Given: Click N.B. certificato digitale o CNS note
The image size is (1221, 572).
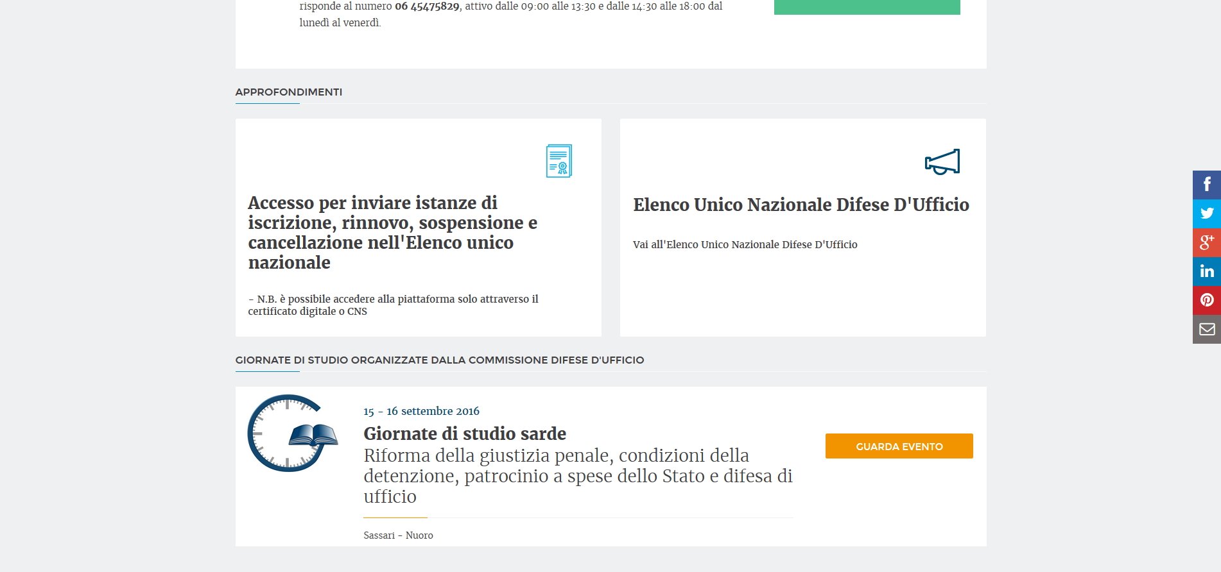Looking at the screenshot, I should (393, 305).
